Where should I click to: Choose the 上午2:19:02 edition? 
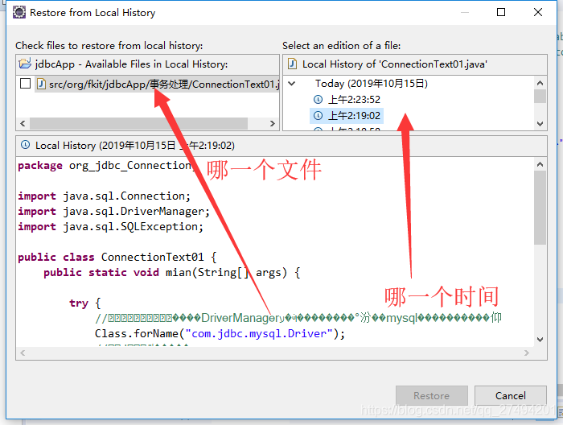(x=354, y=116)
